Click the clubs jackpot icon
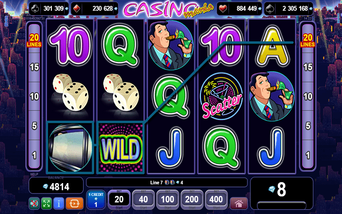The image size is (342, 214). (35, 9)
